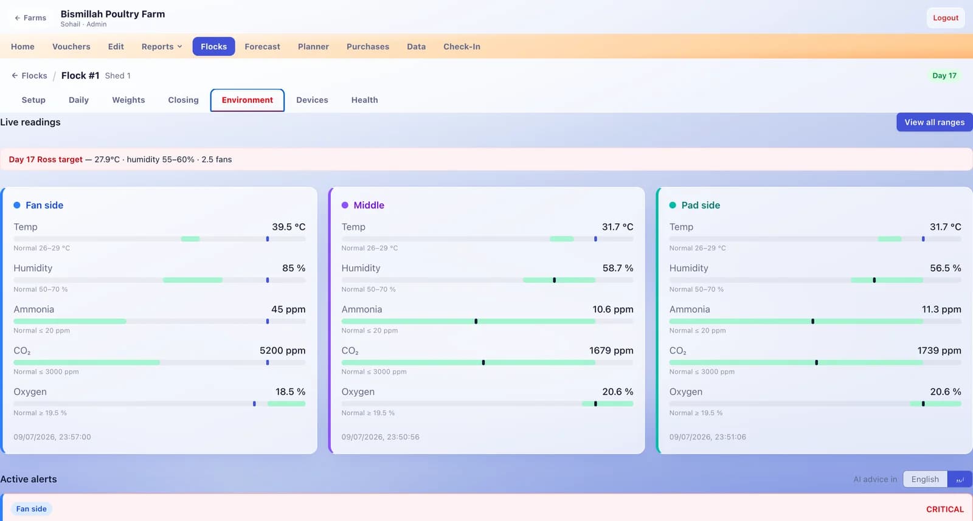Image resolution: width=973 pixels, height=521 pixels.
Task: Open the Closing tab
Action: tap(183, 100)
